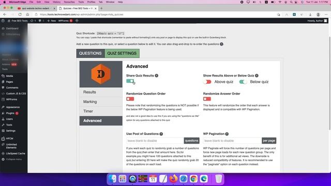Select the QUIZ SETTINGS tab
Image resolution: width=331 pixels, height=186 pixels.
click(x=122, y=53)
